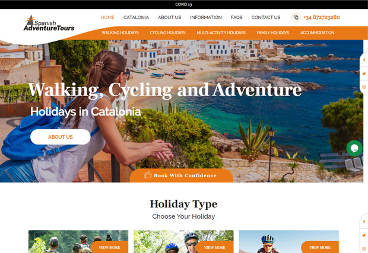The width and height of the screenshot is (368, 253).
Task: Click the Facebook icon near Holiday Type
Action: (x=364, y=222)
